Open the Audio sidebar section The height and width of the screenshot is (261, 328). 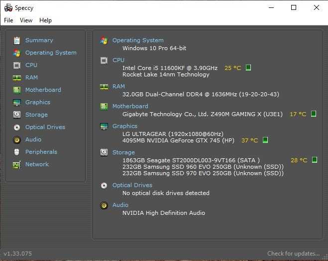coord(33,139)
